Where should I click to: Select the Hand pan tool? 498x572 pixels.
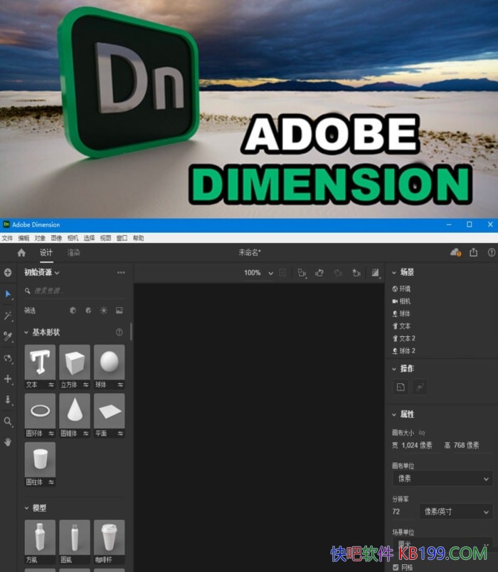[8, 442]
